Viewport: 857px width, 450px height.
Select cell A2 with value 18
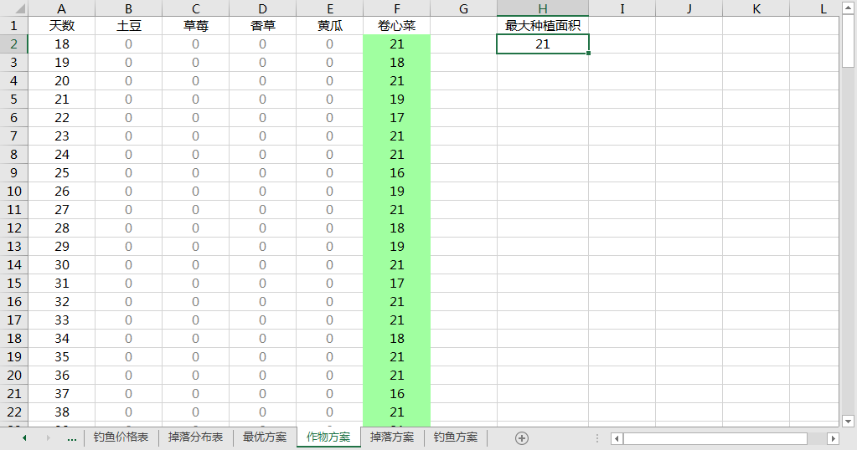tap(61, 44)
